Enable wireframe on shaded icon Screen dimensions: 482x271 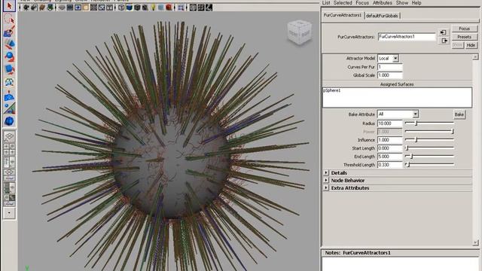pos(137,8)
